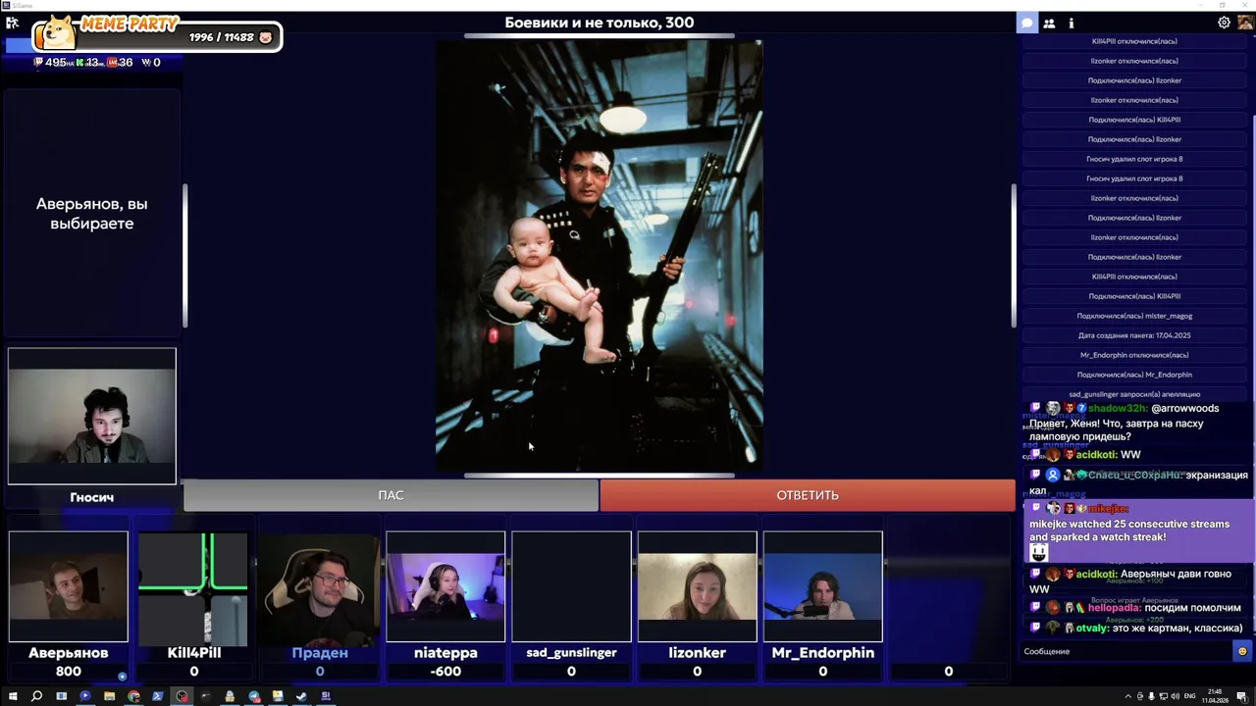Click the theme title Боевики и не только, 300
The image size is (1256, 706).
pos(600,23)
